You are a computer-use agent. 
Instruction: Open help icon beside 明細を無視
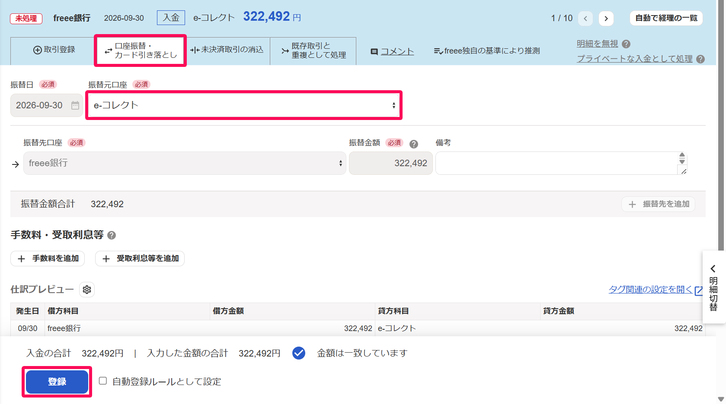[626, 44]
